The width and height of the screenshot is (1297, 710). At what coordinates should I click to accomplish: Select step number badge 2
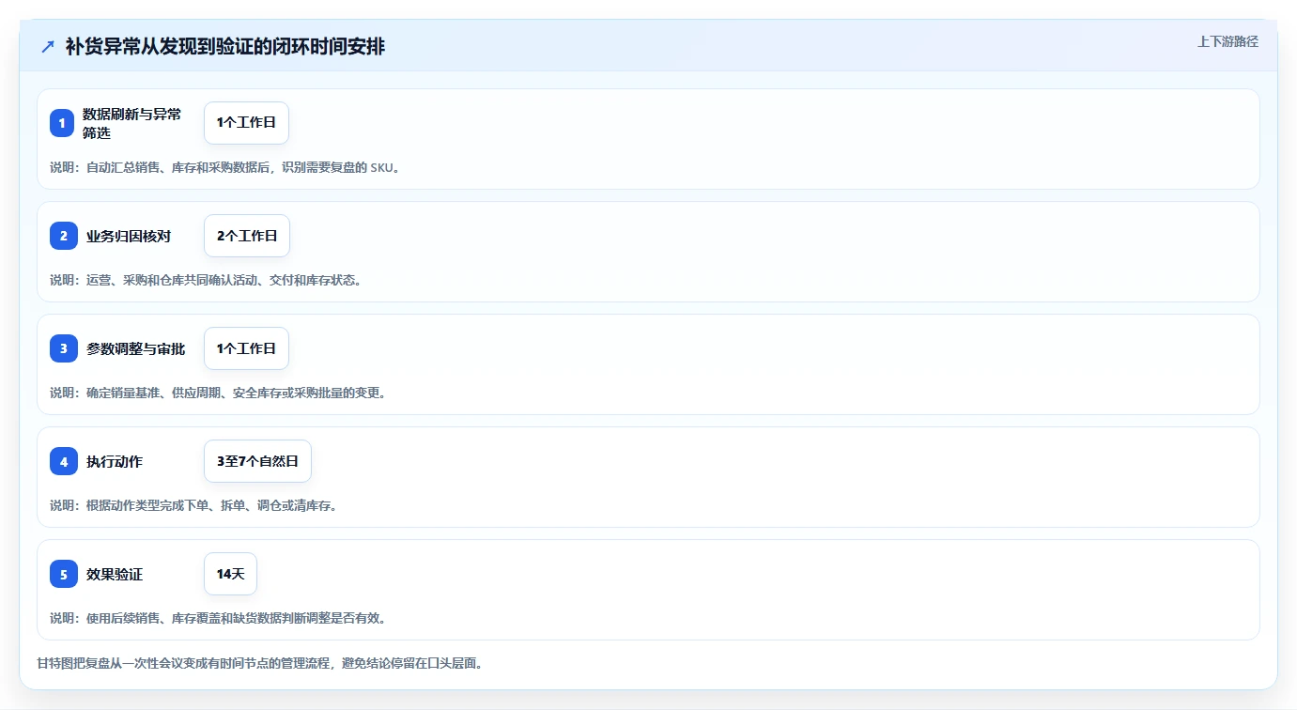click(64, 236)
